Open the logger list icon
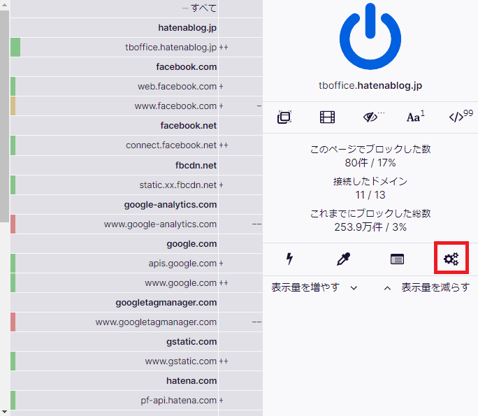The width and height of the screenshot is (478, 416). pos(397,259)
